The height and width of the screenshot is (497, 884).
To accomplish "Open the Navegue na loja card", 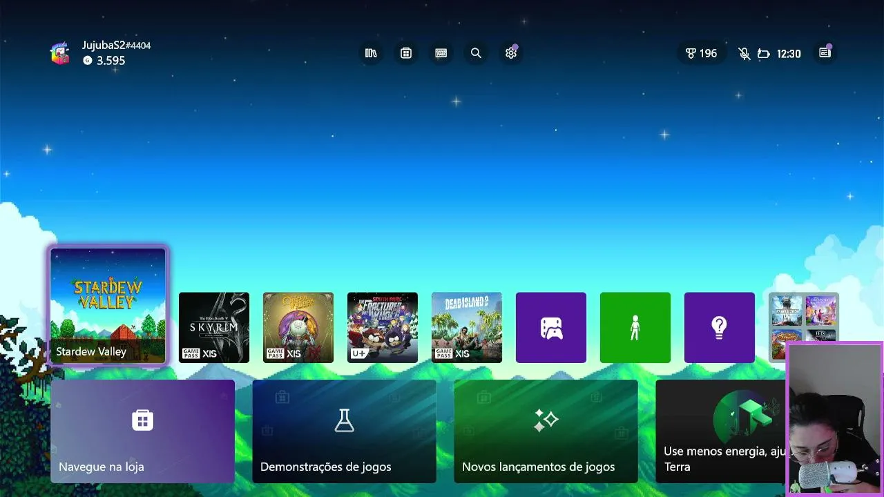I will [x=143, y=431].
